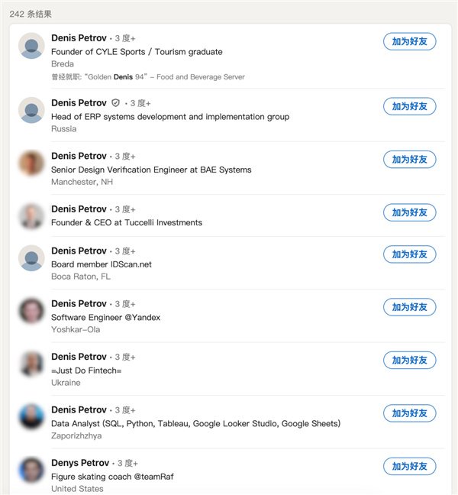The height and width of the screenshot is (495, 458).
Task: Open the Denys Petrov profile name link
Action: 80,463
